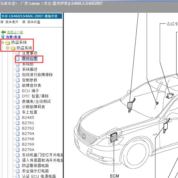This screenshot has width=178, height=178.
Task: Open the 故障症状表 entry
Action: 32,85
